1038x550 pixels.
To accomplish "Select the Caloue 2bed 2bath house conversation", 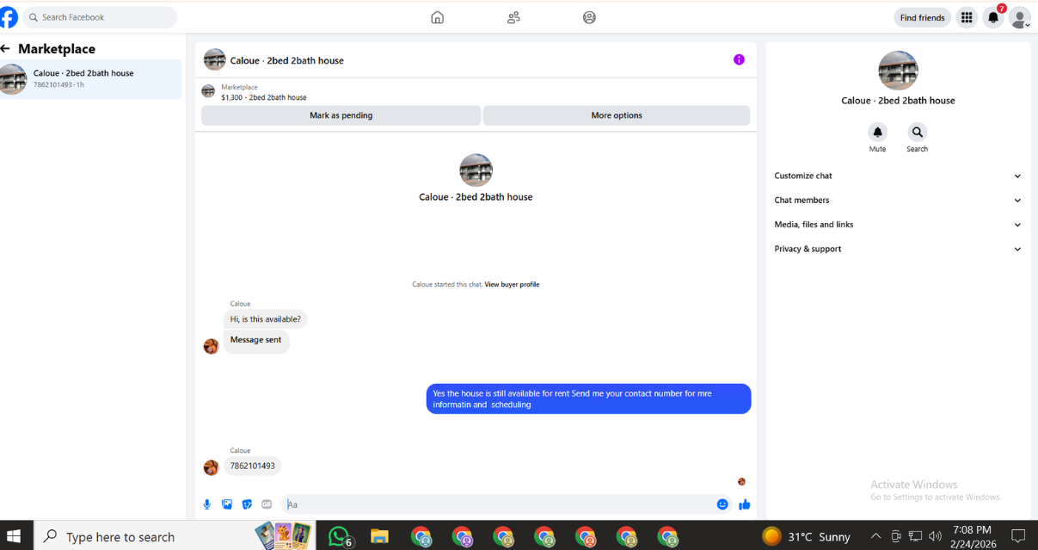I will tap(91, 79).
